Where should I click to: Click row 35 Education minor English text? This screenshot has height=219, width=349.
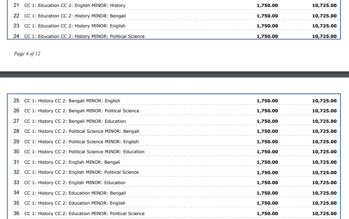click(x=75, y=203)
